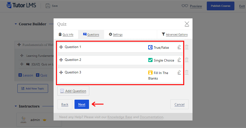Screen dimensions: 246x128
Task: Click the Fill In The Blanks icon
Action: pyautogui.click(x=150, y=73)
